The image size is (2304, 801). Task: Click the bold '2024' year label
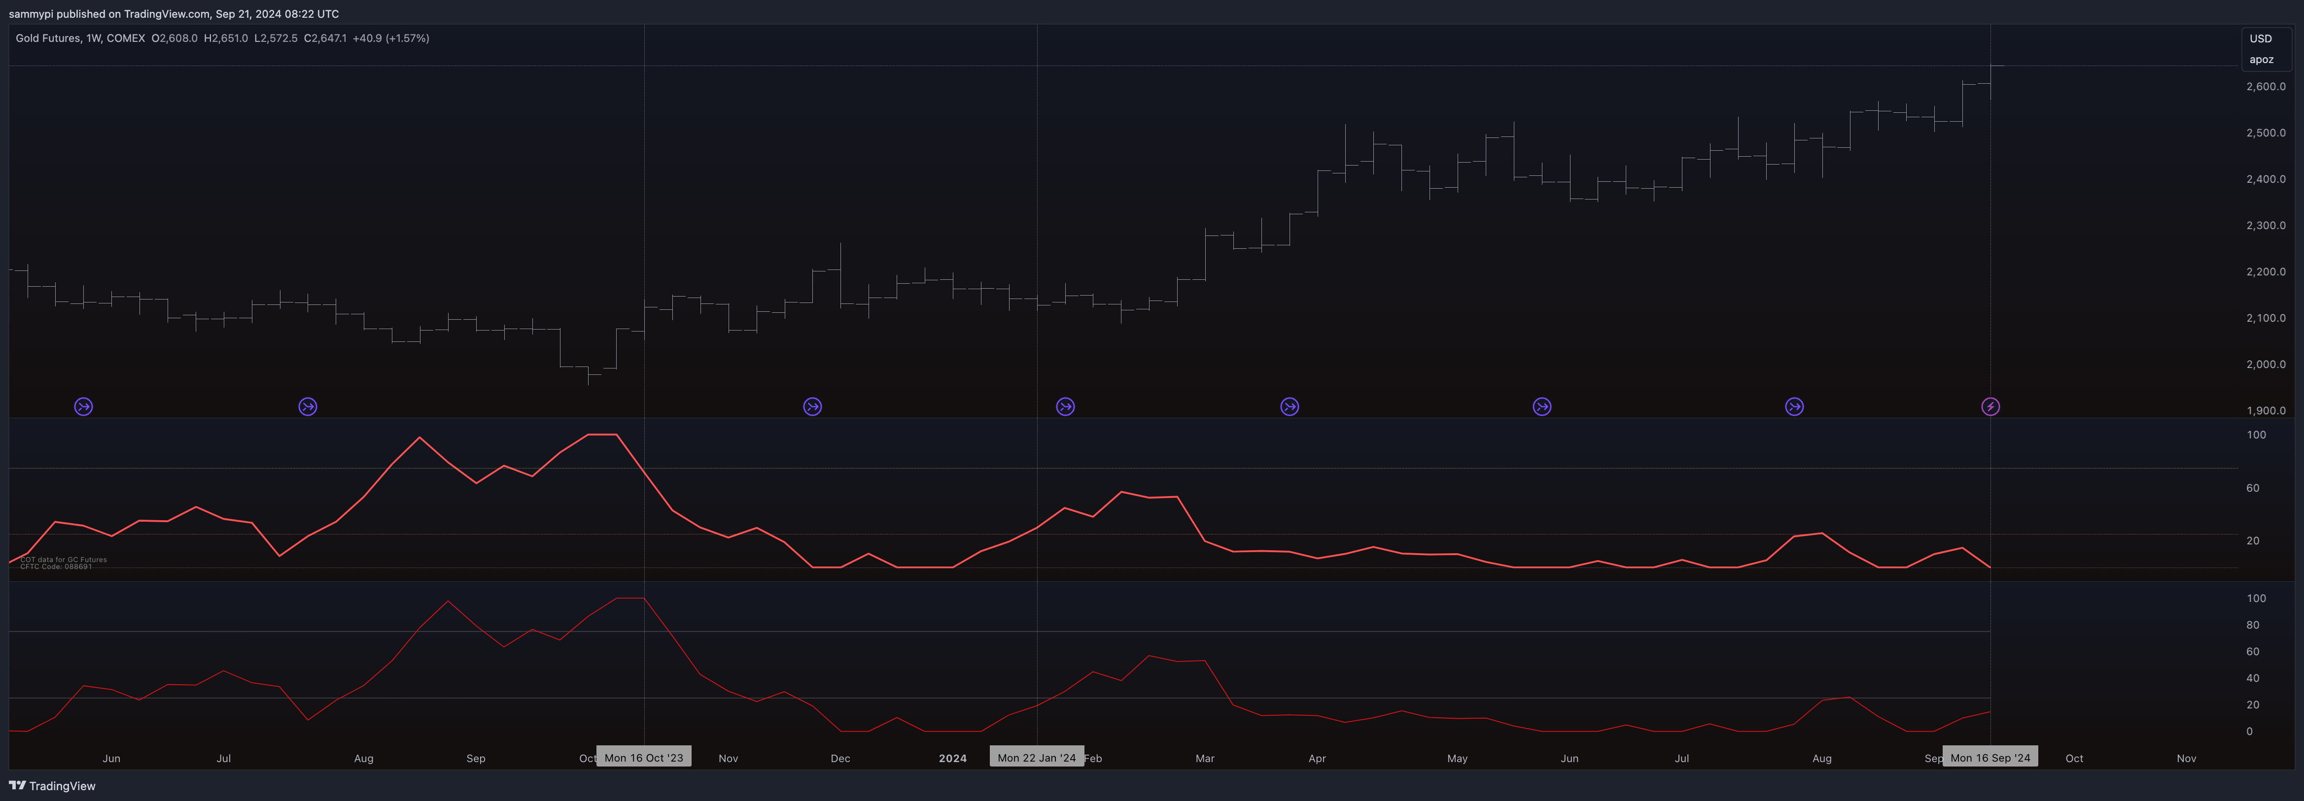point(952,759)
